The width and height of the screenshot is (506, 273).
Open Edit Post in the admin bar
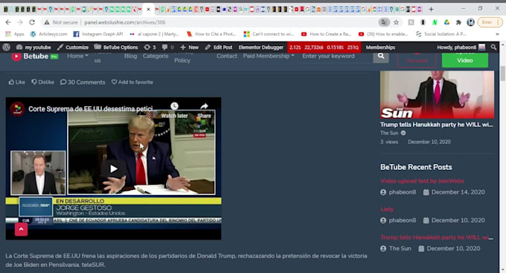pos(219,47)
